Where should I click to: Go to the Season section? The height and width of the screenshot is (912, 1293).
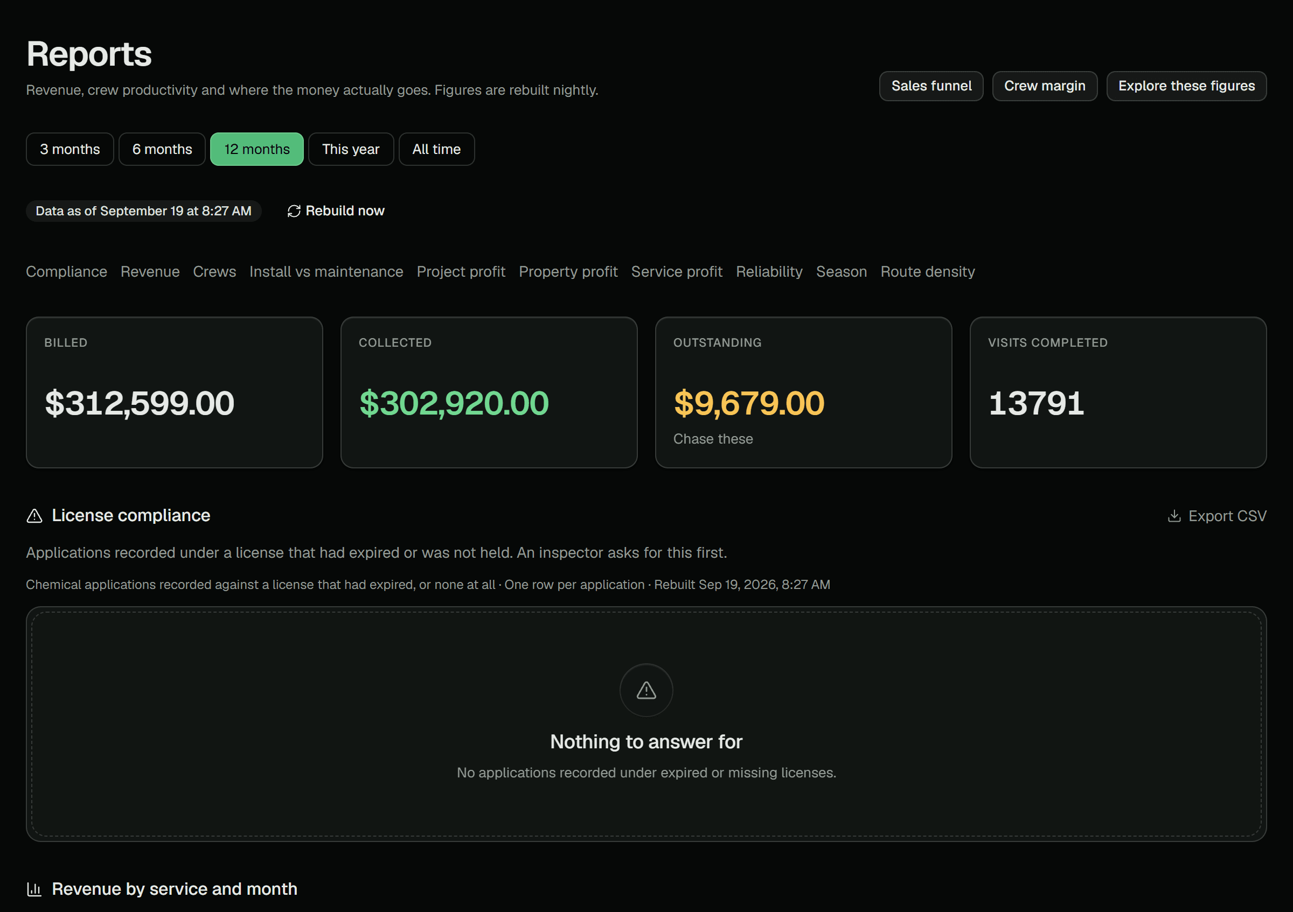(842, 272)
